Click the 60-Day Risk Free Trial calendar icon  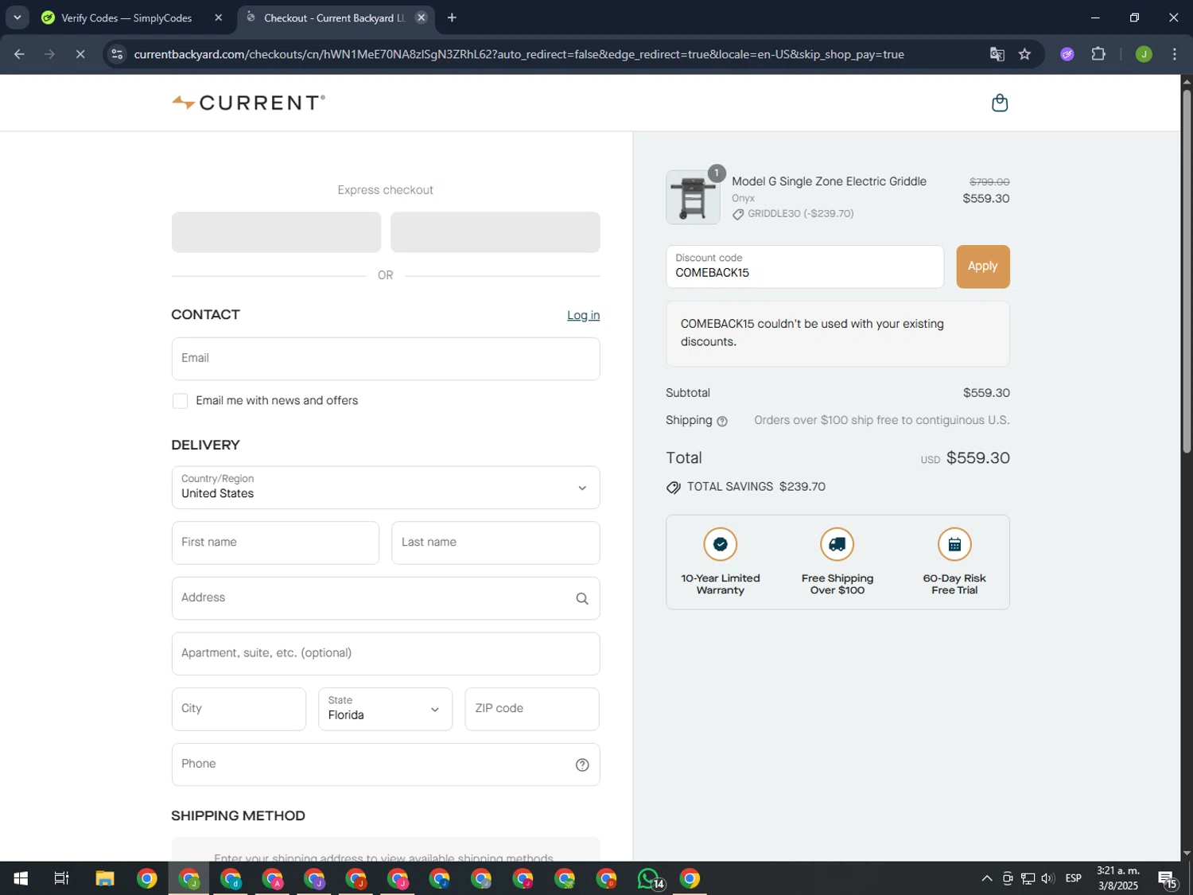pyautogui.click(x=954, y=544)
